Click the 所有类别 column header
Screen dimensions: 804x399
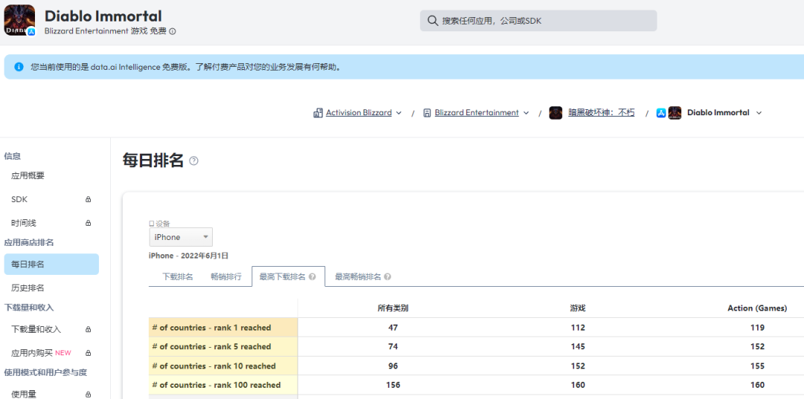click(x=393, y=308)
